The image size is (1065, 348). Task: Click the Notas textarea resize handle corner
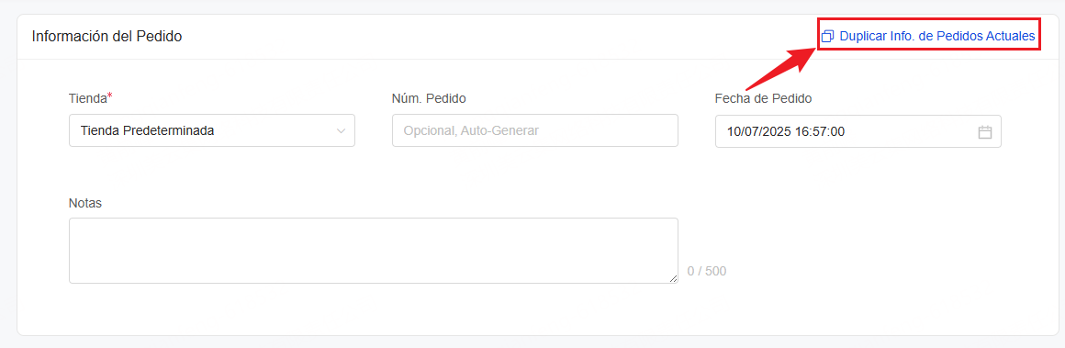pyautogui.click(x=673, y=278)
